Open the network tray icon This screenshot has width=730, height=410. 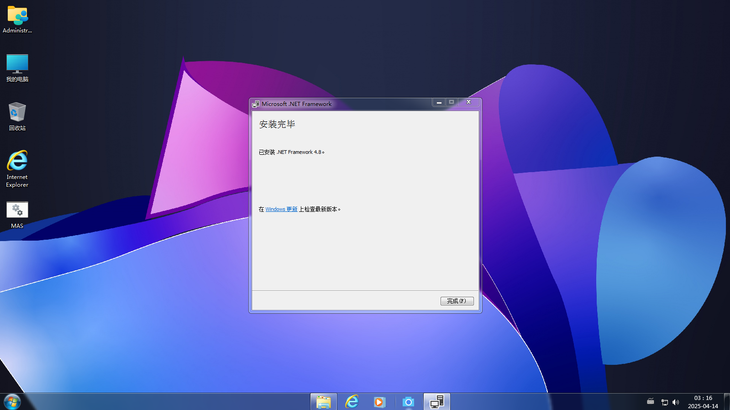coord(665,402)
